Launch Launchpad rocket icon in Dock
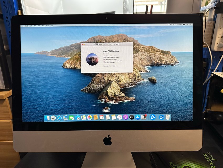This screenshot has height=168, width=223. click(x=53, y=118)
